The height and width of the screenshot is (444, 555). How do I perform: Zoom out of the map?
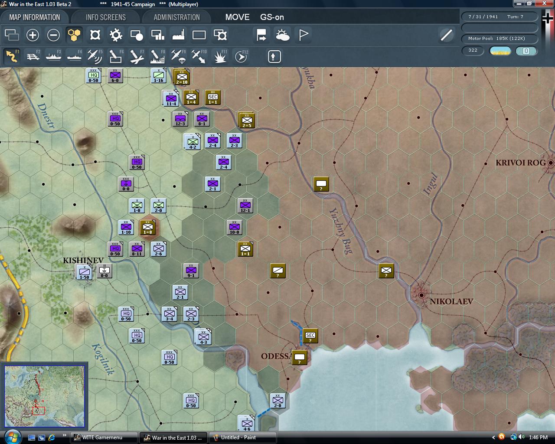[53, 35]
